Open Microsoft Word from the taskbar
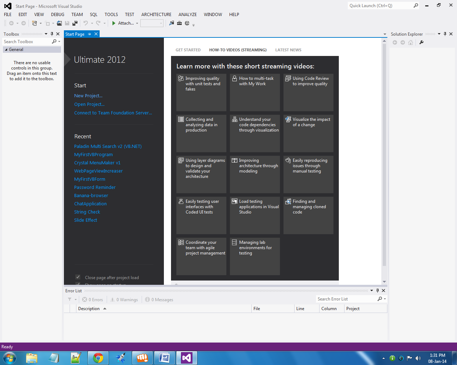 pos(165,358)
